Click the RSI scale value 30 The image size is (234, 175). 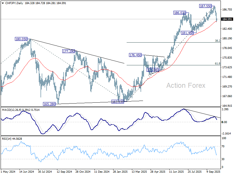click(x=223, y=159)
